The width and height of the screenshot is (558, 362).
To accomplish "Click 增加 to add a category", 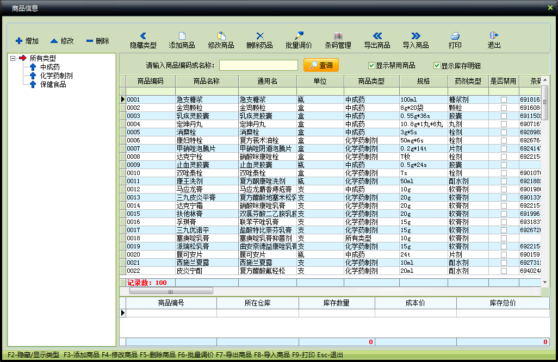I will click(27, 41).
